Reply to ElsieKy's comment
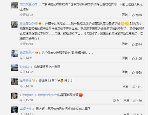 pos(125,72)
